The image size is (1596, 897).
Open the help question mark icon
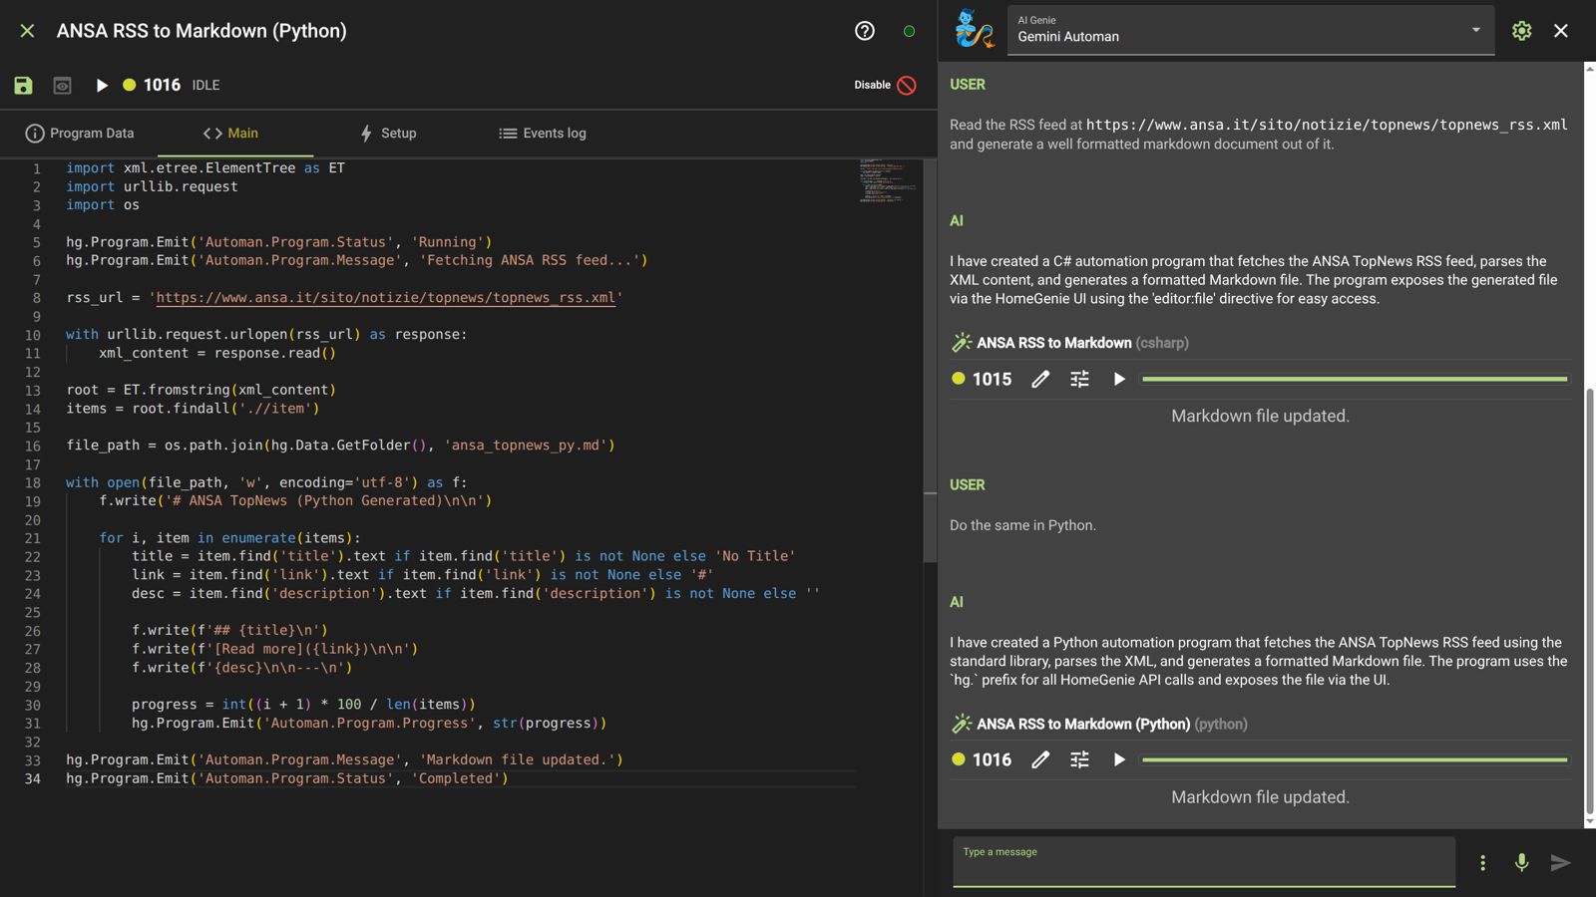click(x=865, y=31)
